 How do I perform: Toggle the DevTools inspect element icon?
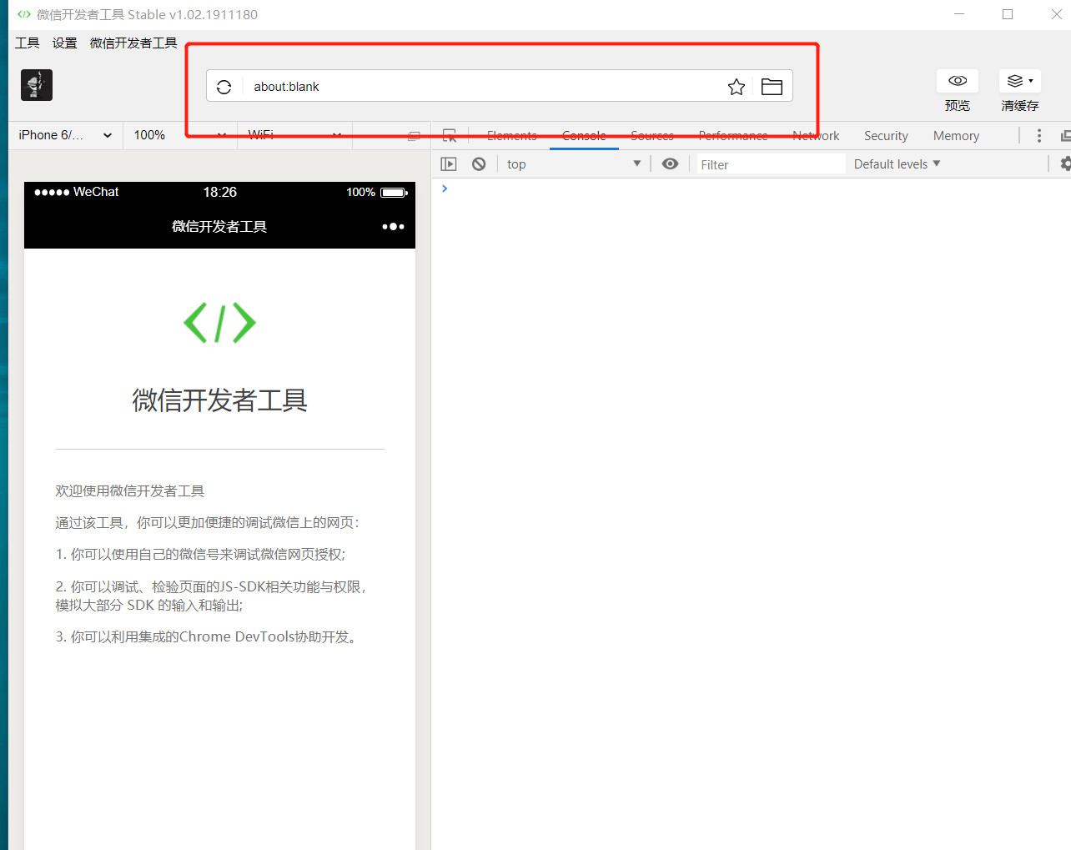coord(450,136)
